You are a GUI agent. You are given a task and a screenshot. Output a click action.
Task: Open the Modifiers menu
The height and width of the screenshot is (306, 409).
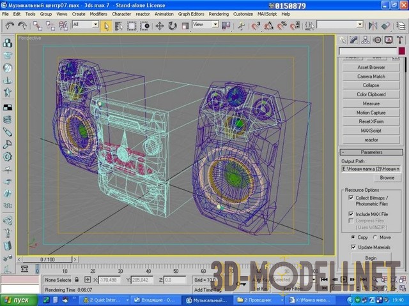98,13
